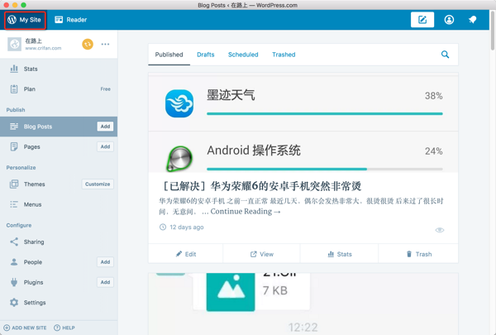The width and height of the screenshot is (496, 335).
Task: Open the site ellipsis menu
Action: 105,44
